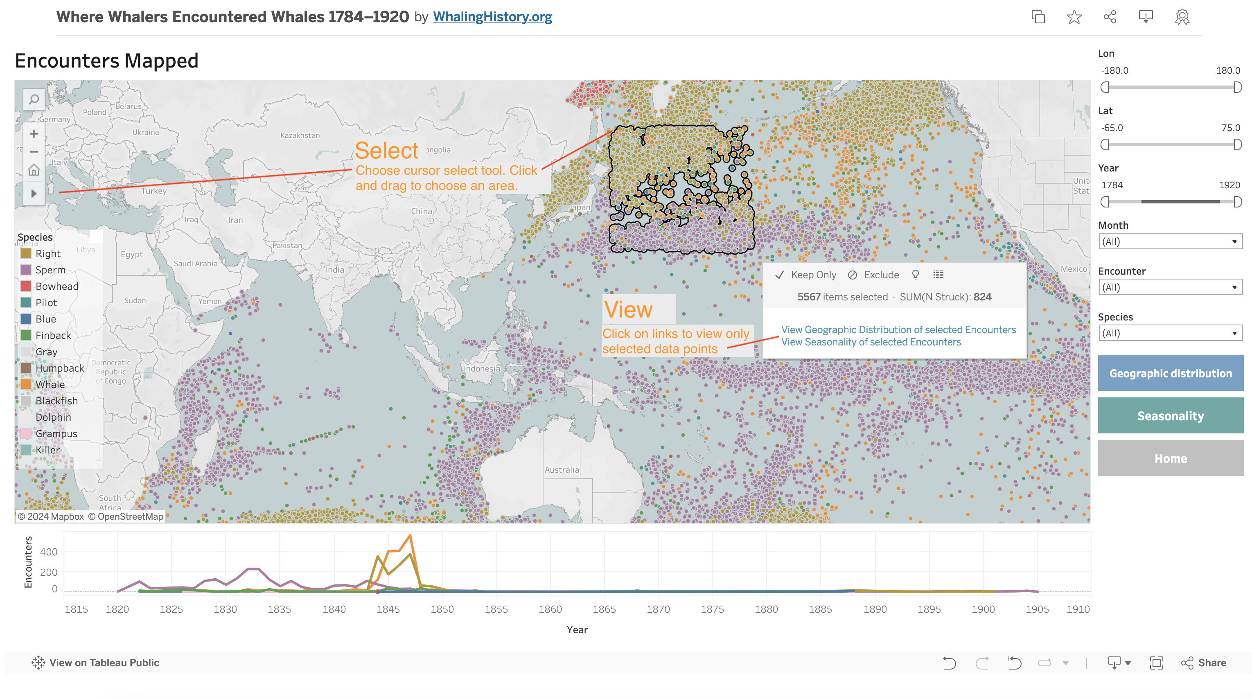The width and height of the screenshot is (1252, 699).
Task: Zoom out with the map minus button
Action: [34, 152]
